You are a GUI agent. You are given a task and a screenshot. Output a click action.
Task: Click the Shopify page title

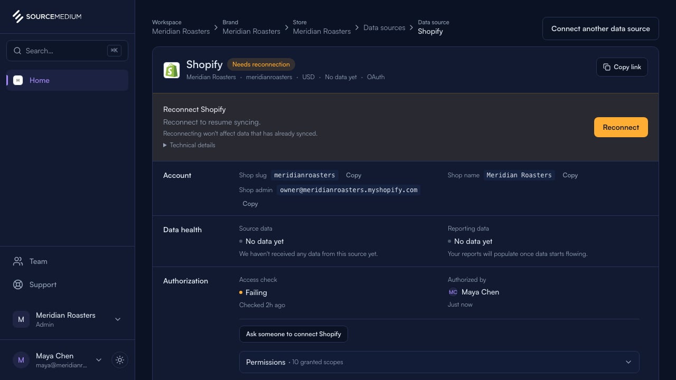click(204, 64)
